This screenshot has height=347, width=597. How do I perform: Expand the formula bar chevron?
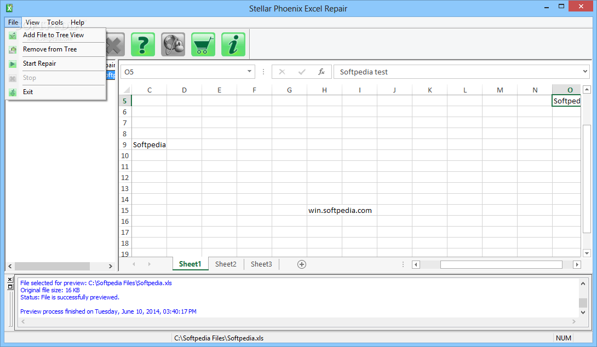585,72
